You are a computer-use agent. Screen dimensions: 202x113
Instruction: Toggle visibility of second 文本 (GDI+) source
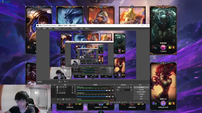tap(72, 91)
